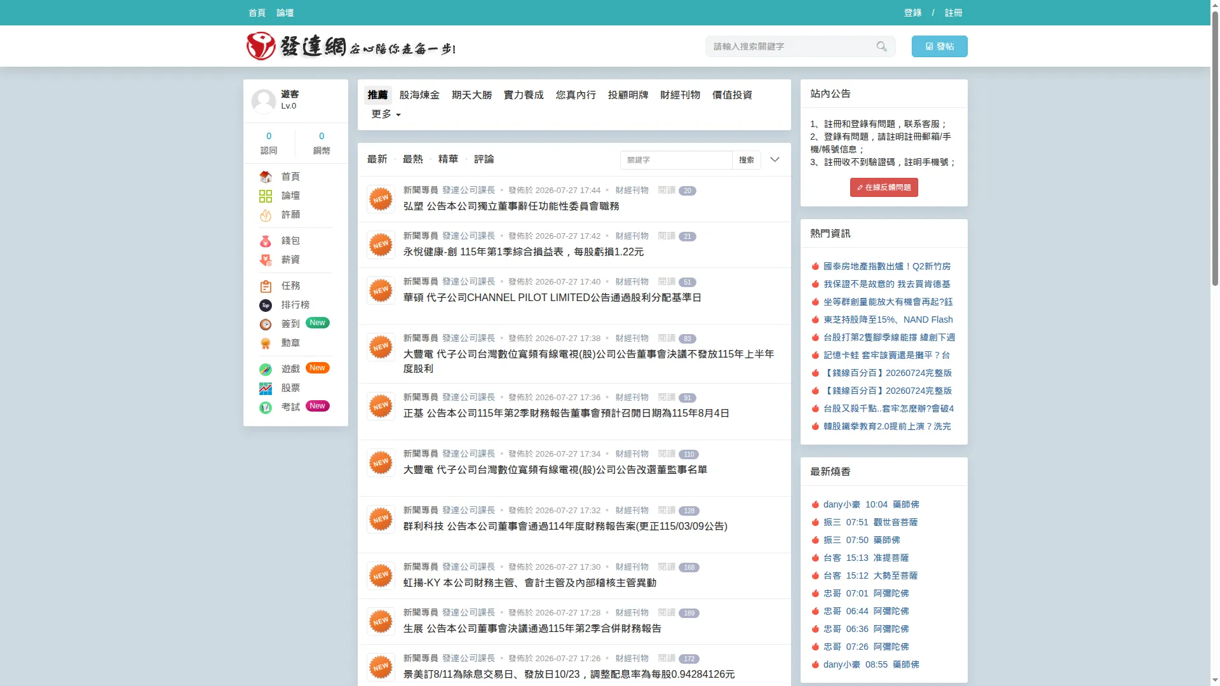Click 財經刊物 tag on 大豐電 17:34 post

tap(632, 454)
